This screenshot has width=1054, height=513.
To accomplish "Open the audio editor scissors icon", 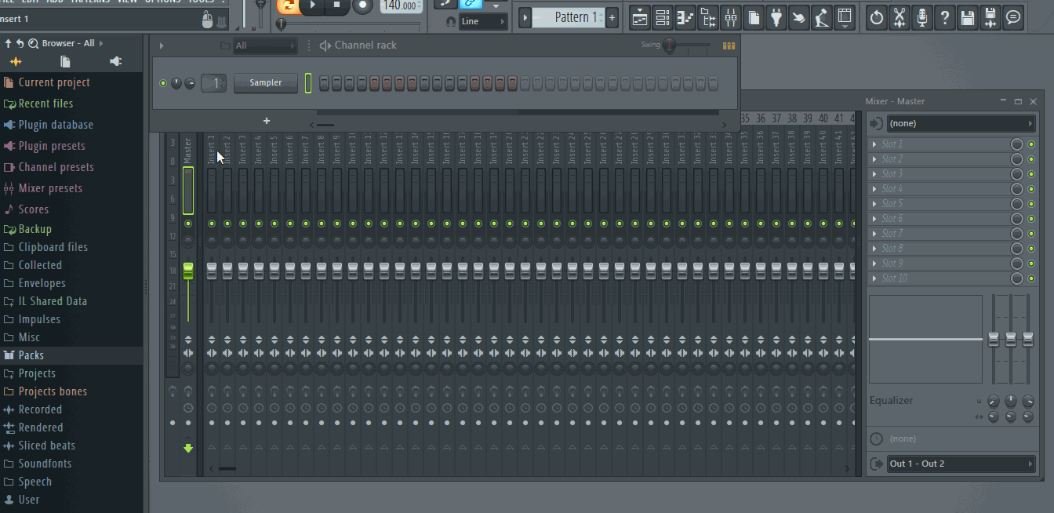I will [900, 16].
